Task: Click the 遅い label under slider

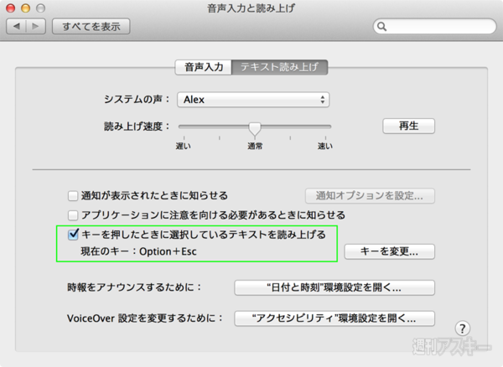Action: 183,146
